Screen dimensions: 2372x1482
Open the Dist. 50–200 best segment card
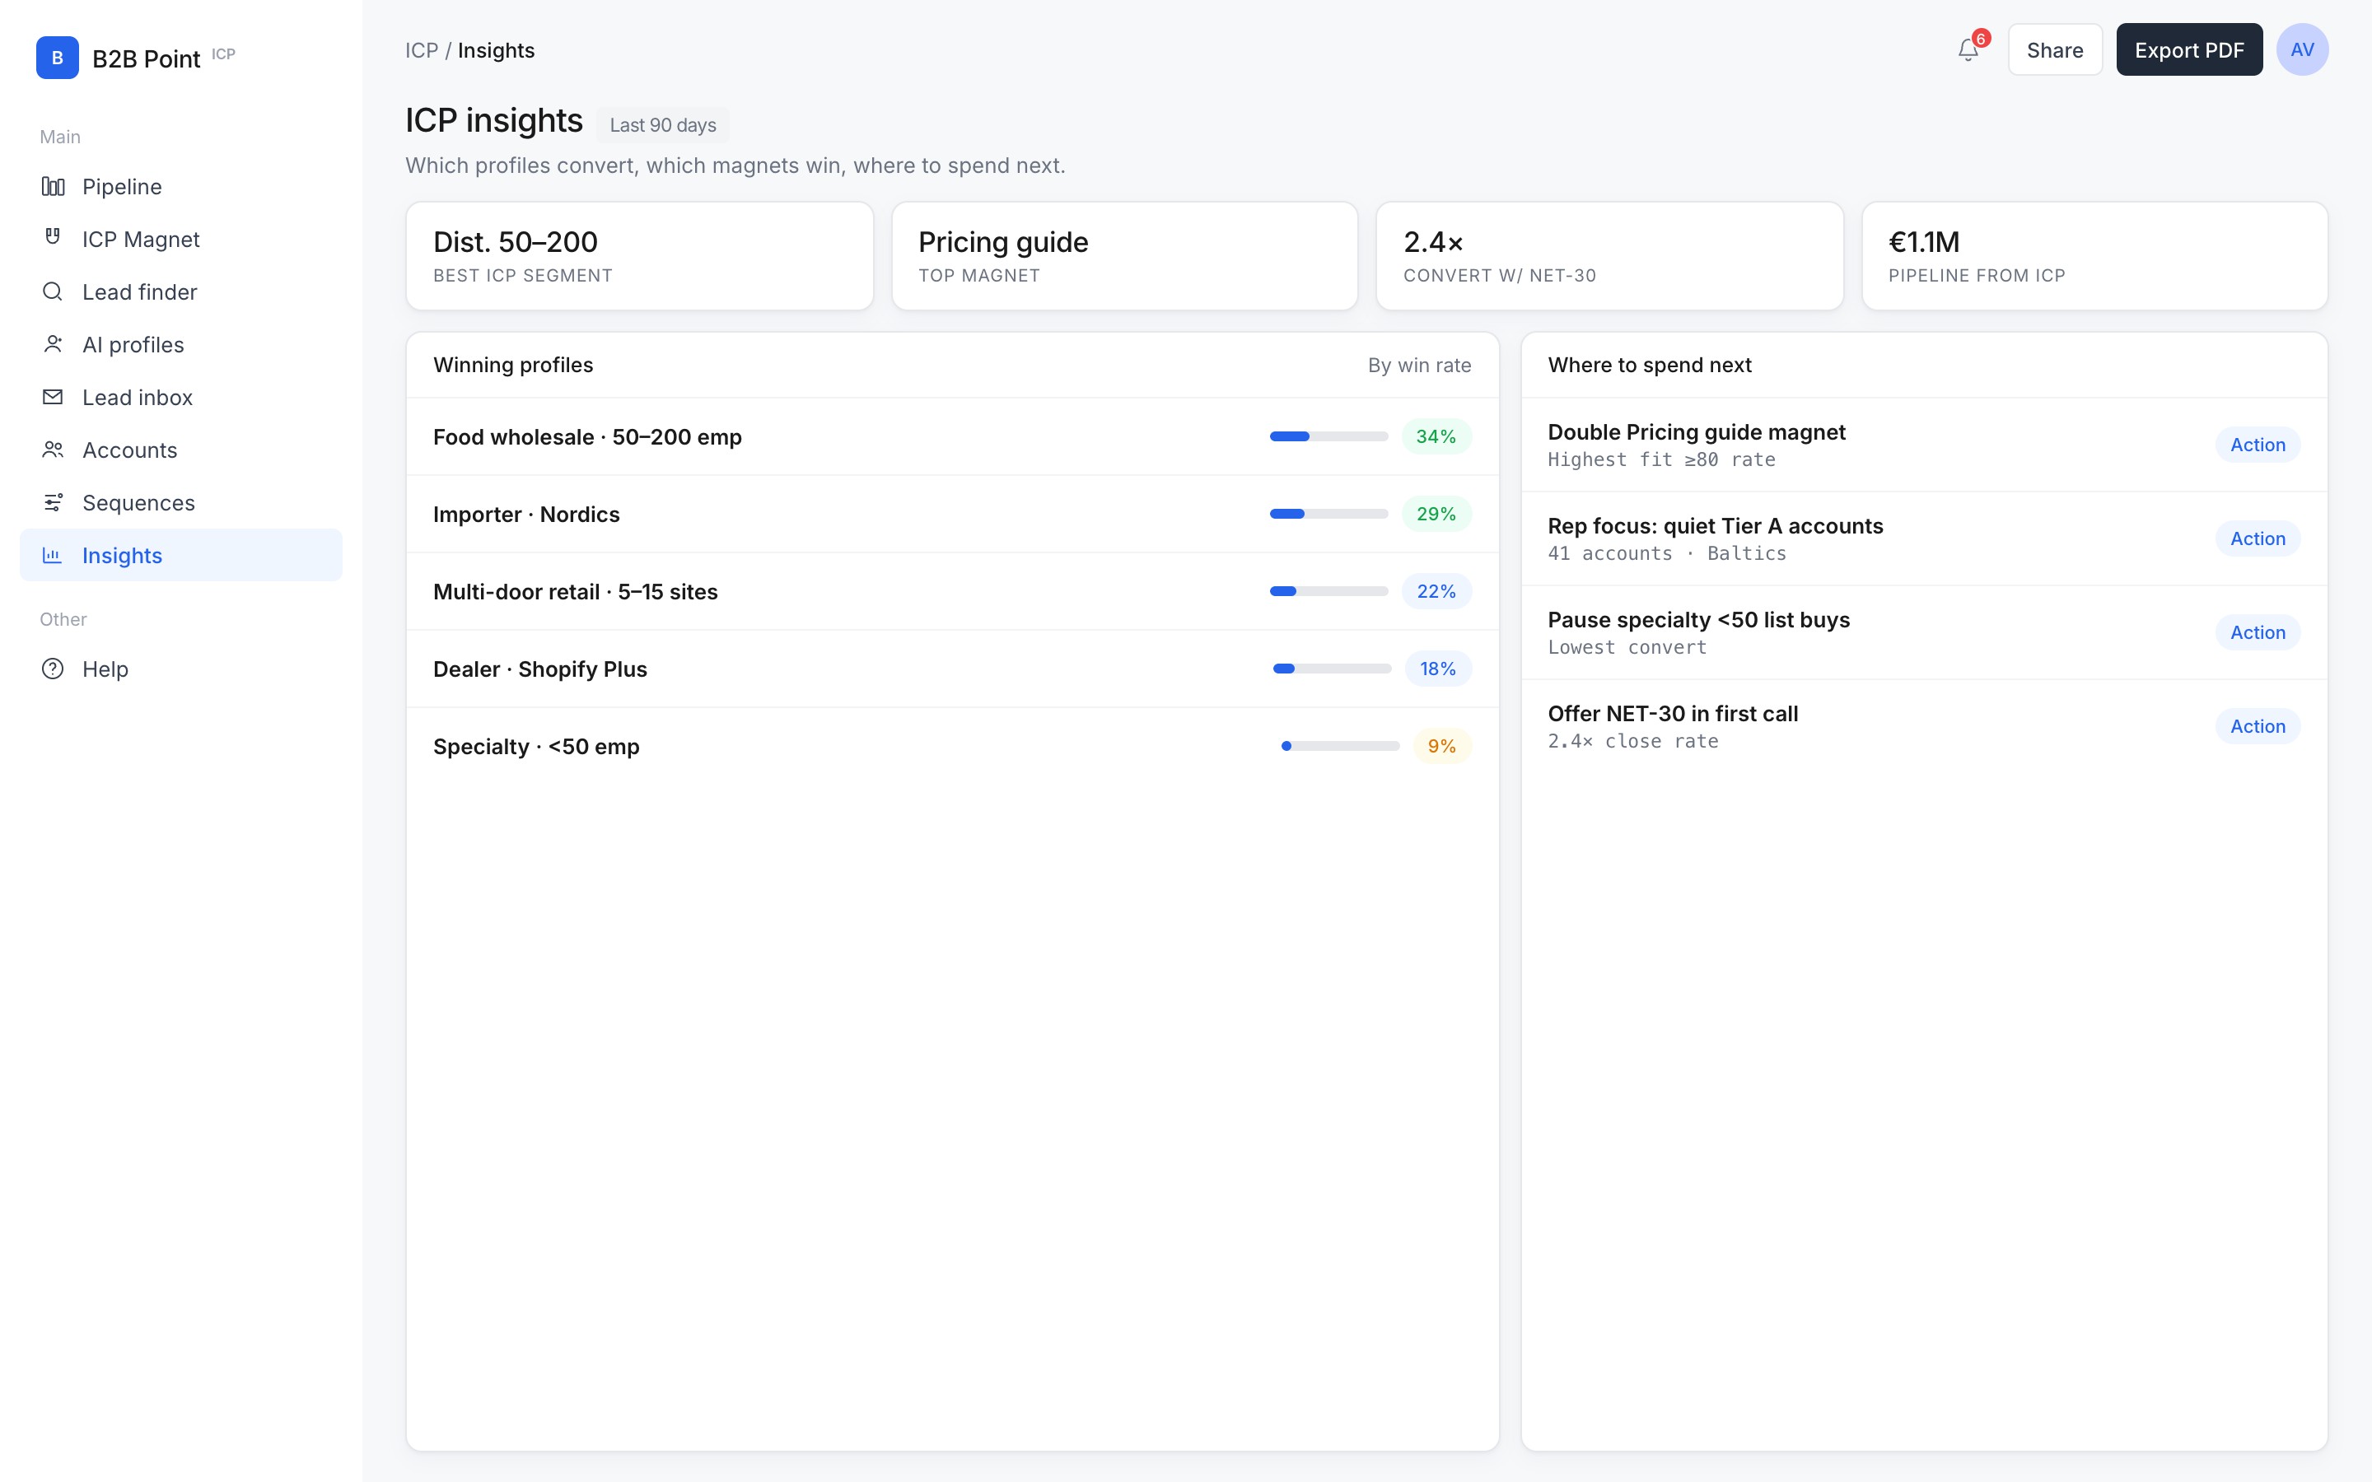[x=639, y=256]
